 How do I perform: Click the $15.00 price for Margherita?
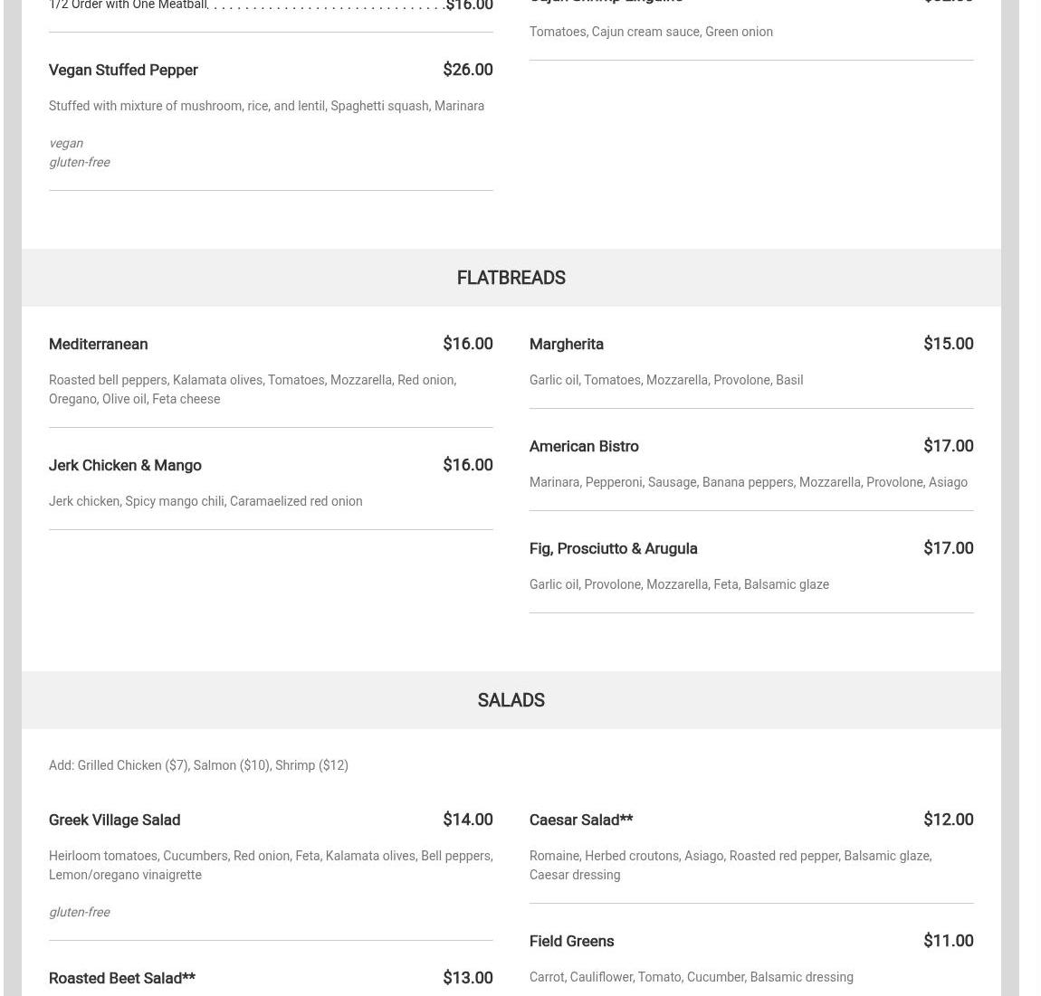click(x=948, y=344)
